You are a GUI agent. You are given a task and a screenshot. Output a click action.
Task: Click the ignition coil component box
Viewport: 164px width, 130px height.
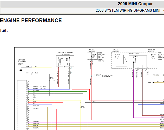[65, 61]
